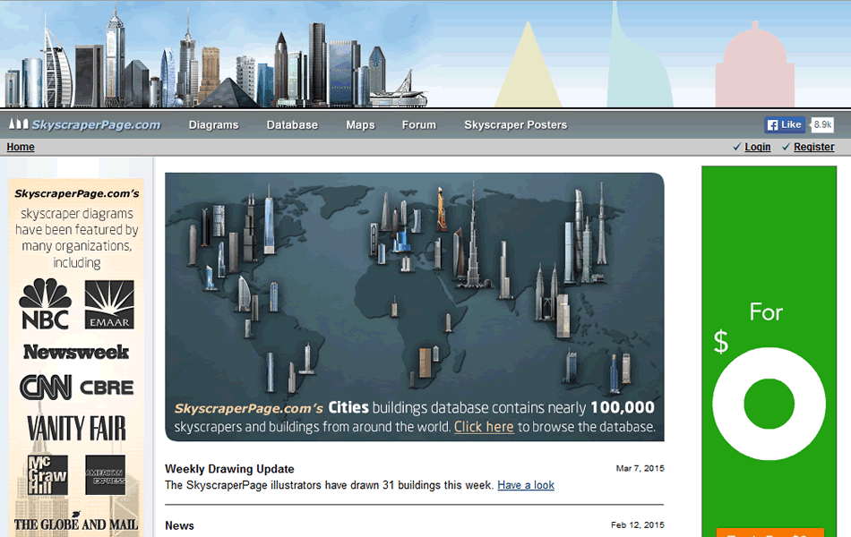Open Skyscraper Posters page
The width and height of the screenshot is (851, 537).
(516, 124)
